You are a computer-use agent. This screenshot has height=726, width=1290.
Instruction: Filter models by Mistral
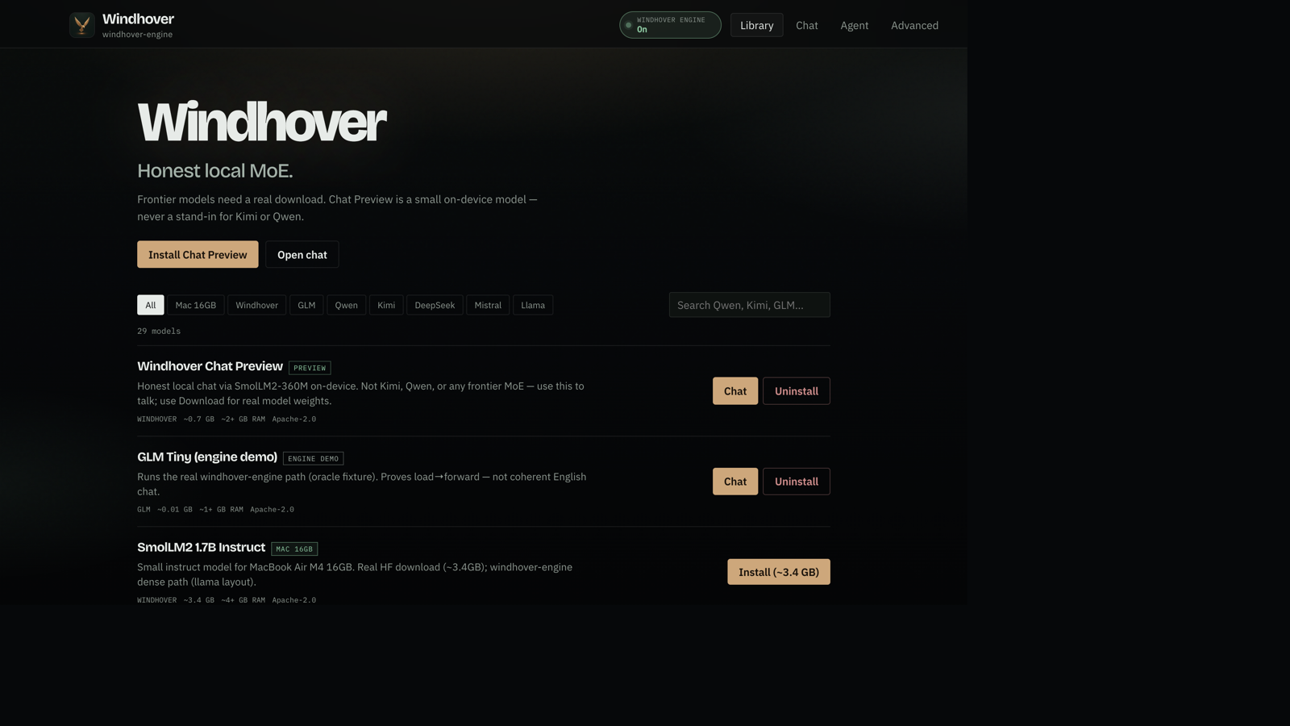pyautogui.click(x=488, y=305)
